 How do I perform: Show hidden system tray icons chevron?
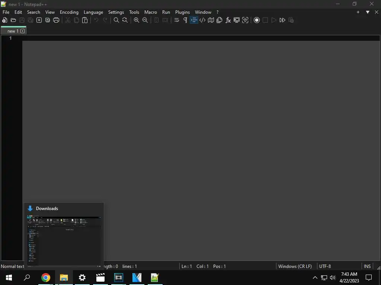315,278
